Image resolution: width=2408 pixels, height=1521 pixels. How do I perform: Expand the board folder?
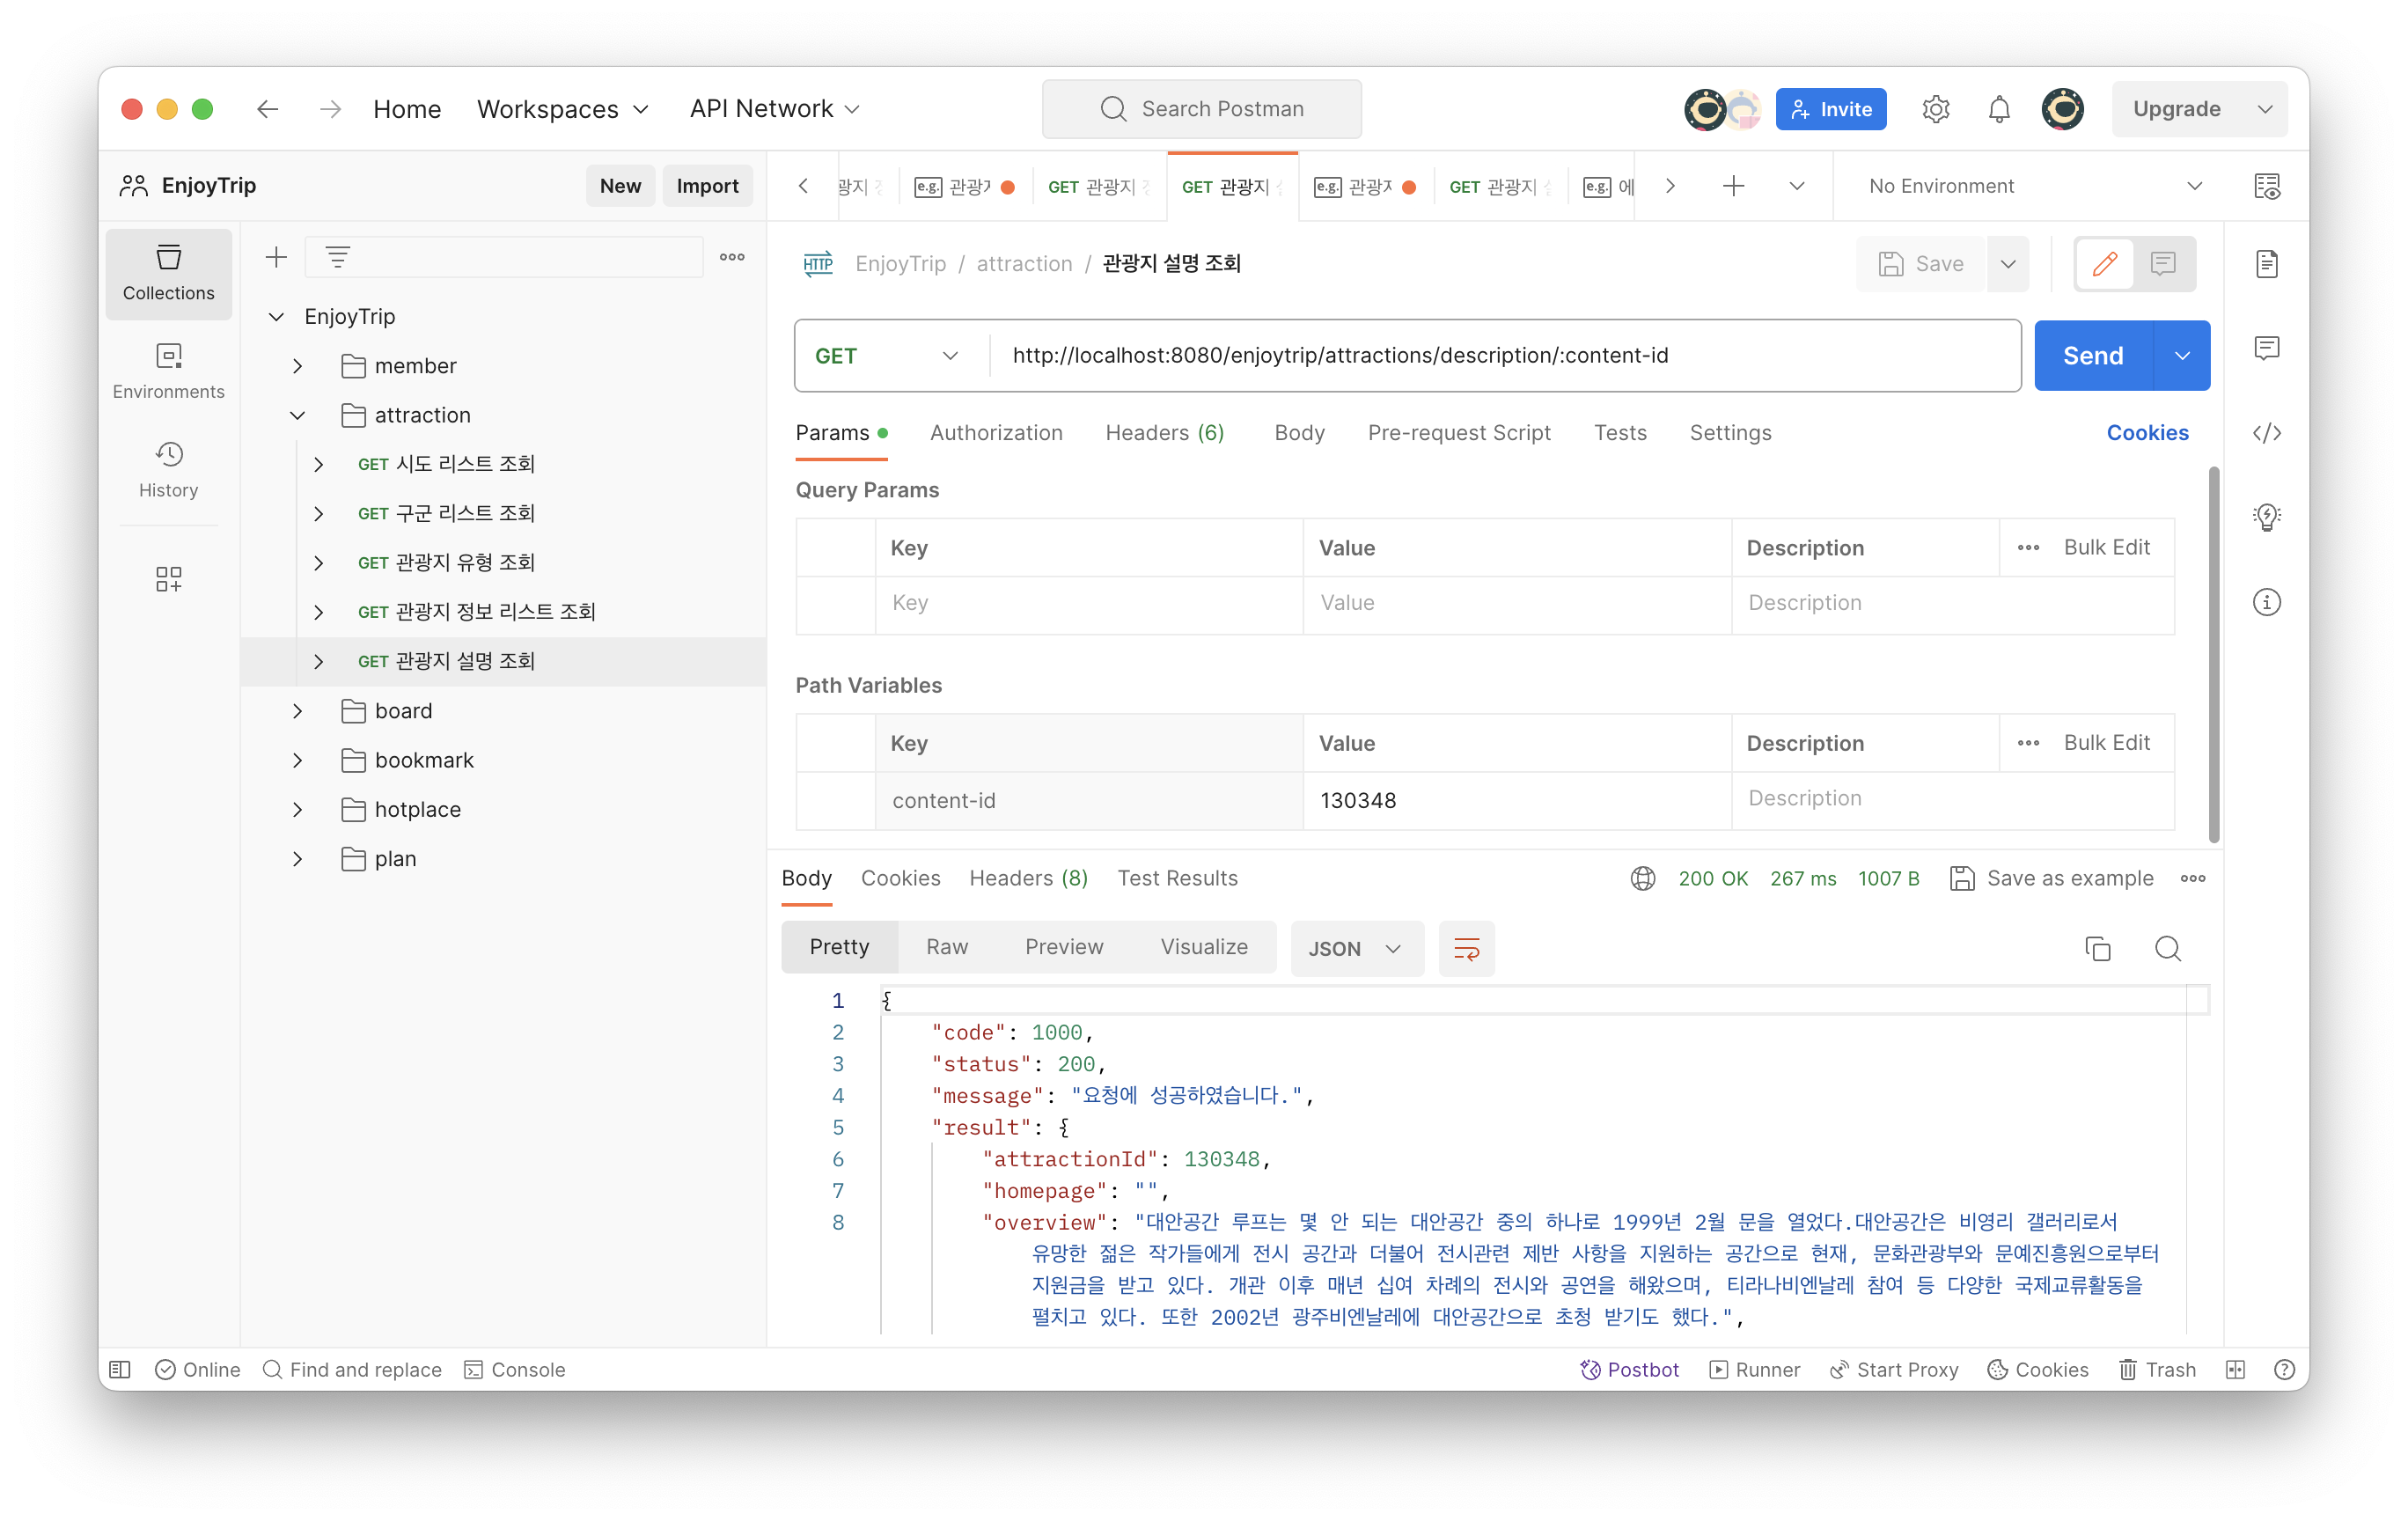tap(298, 711)
